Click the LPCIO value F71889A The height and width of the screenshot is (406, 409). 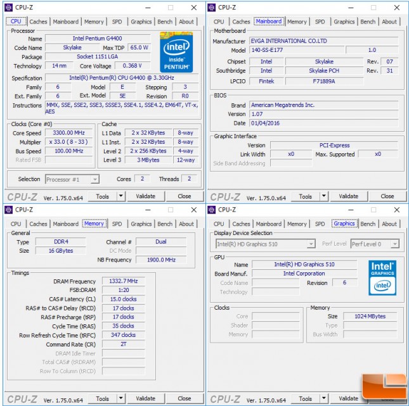[x=324, y=81]
